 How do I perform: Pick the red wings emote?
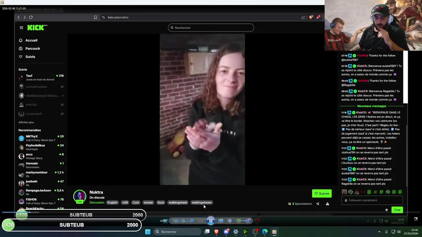(x=363, y=192)
